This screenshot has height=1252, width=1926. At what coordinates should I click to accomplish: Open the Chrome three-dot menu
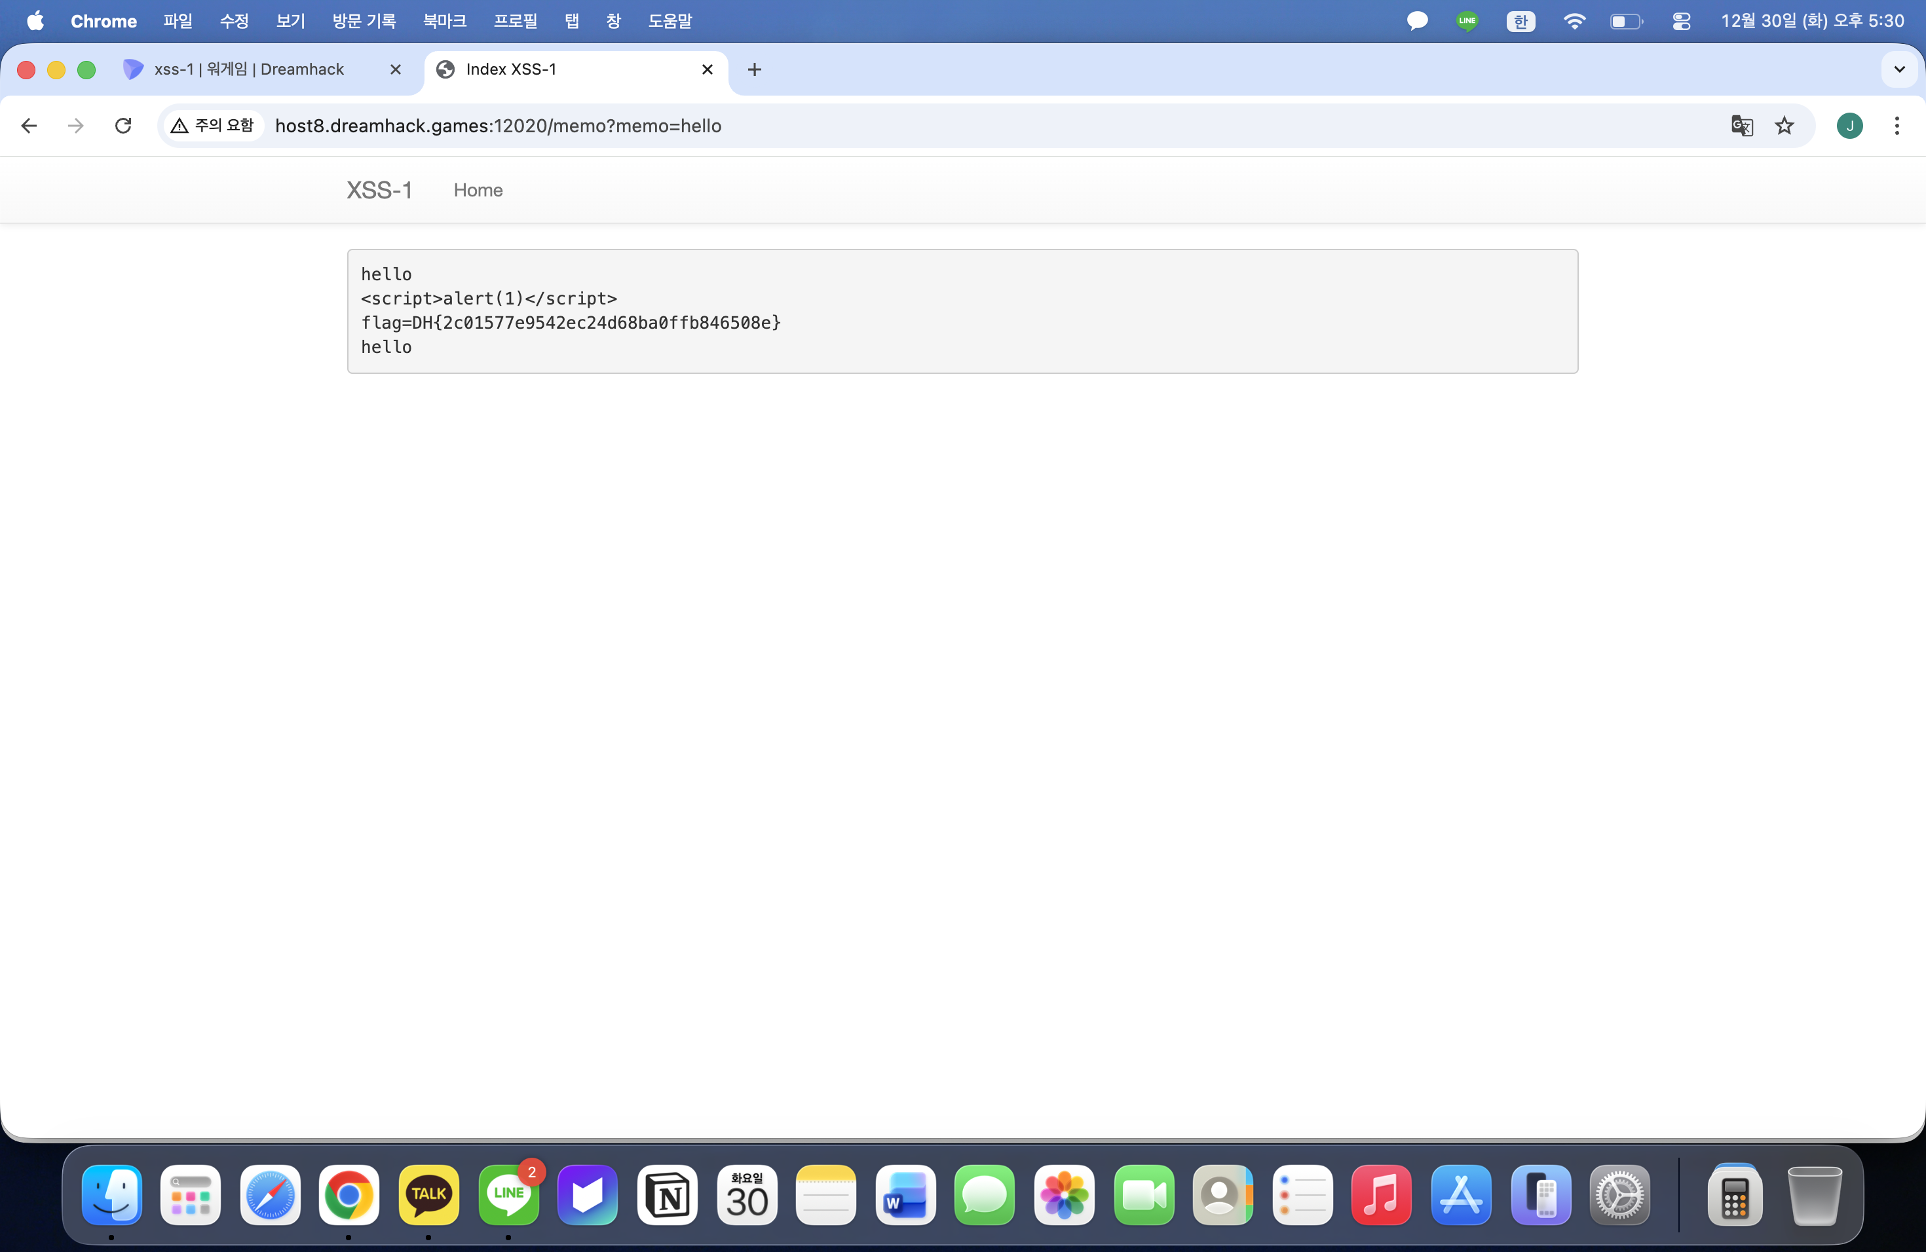coord(1896,125)
